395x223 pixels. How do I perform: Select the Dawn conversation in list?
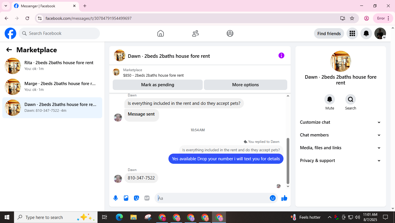(x=52, y=107)
